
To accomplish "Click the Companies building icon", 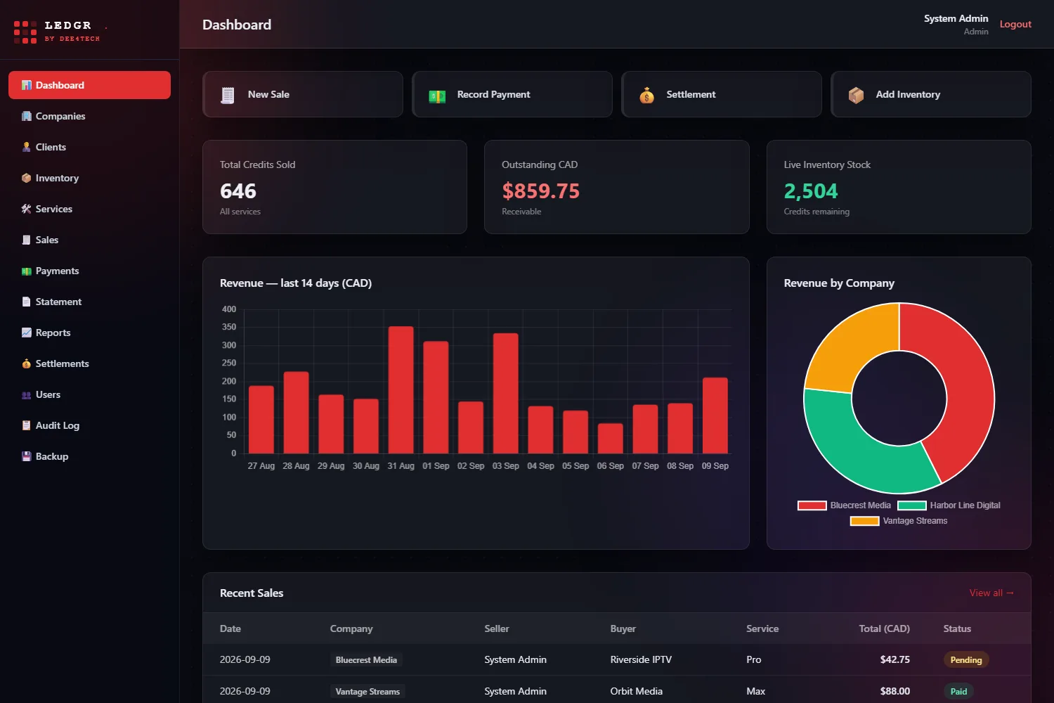I will [27, 116].
